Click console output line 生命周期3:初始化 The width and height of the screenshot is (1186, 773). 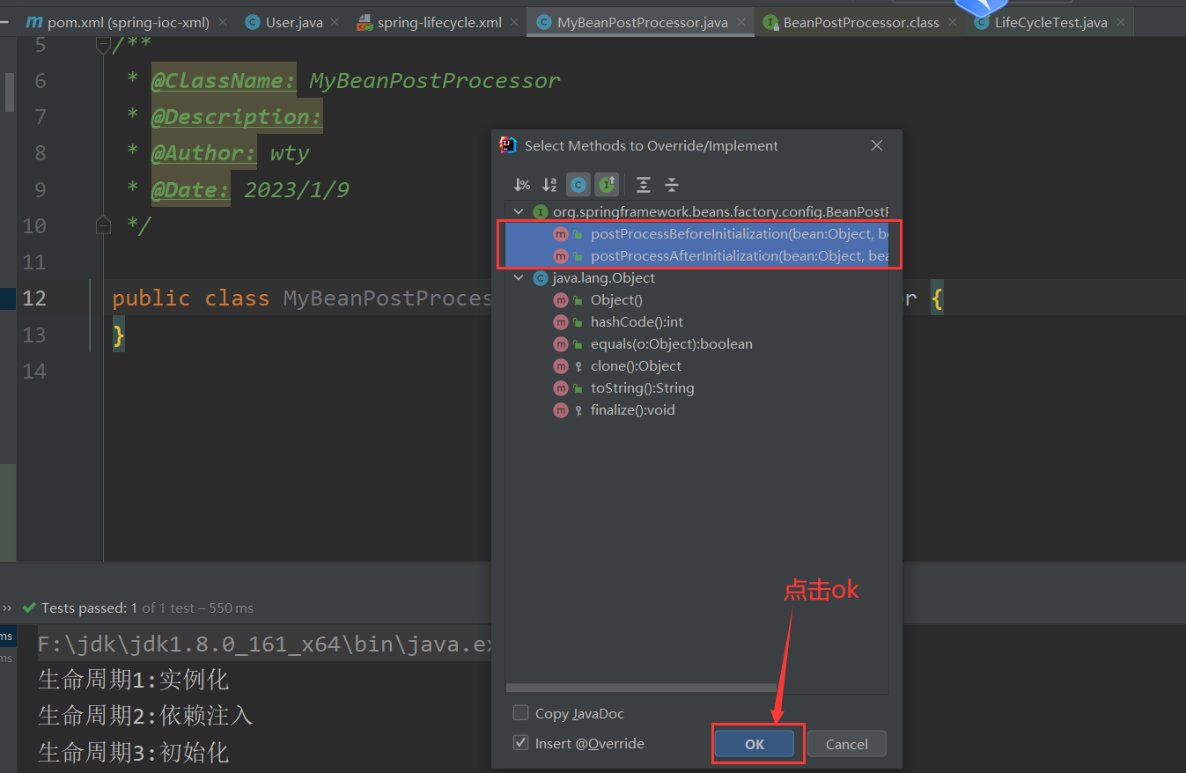(x=133, y=752)
